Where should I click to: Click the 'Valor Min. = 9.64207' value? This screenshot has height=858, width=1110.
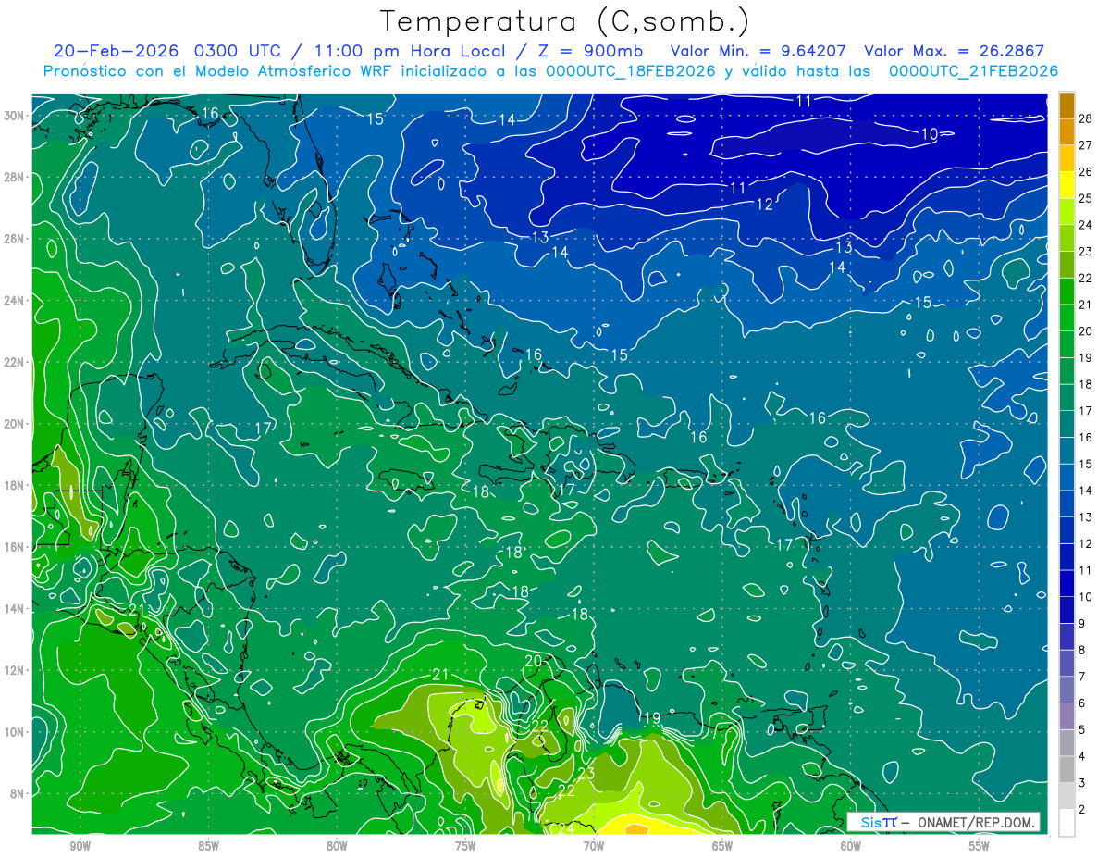[x=758, y=51]
